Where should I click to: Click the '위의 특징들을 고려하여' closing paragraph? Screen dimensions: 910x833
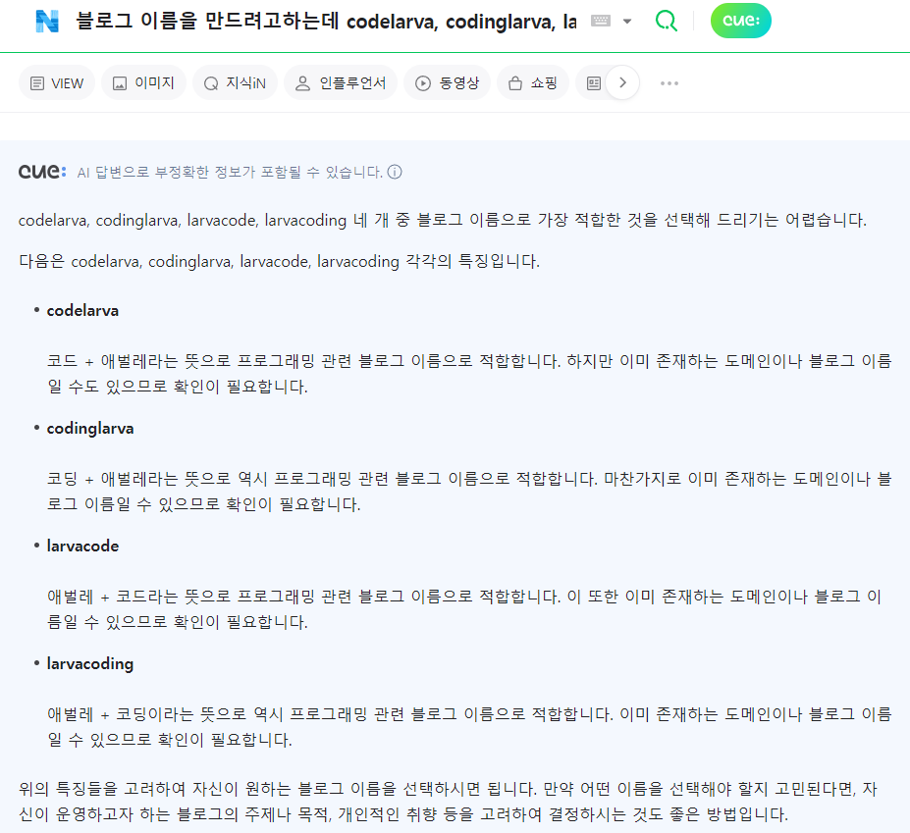tap(448, 802)
